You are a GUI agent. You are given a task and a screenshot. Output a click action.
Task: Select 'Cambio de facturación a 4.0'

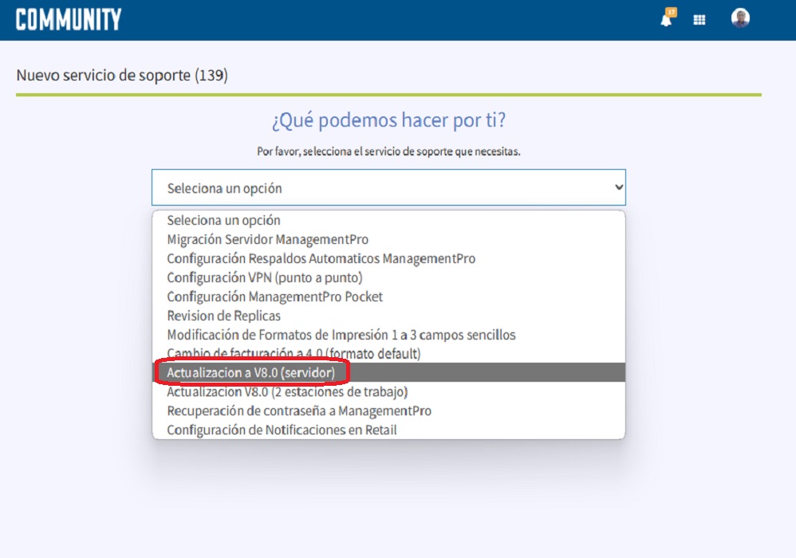(x=295, y=353)
